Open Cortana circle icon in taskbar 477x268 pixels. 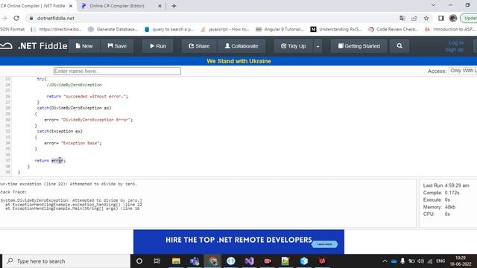point(139,261)
